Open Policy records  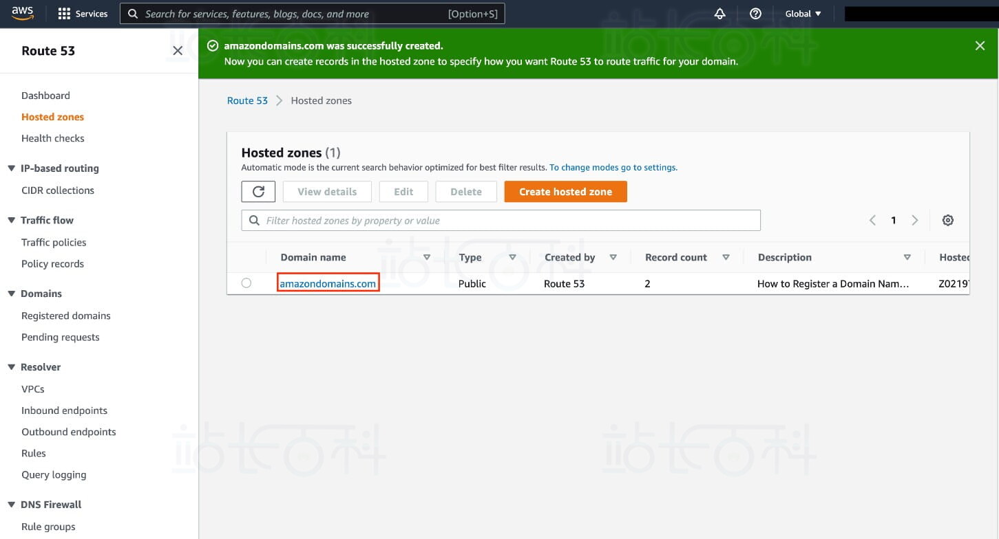(x=52, y=264)
